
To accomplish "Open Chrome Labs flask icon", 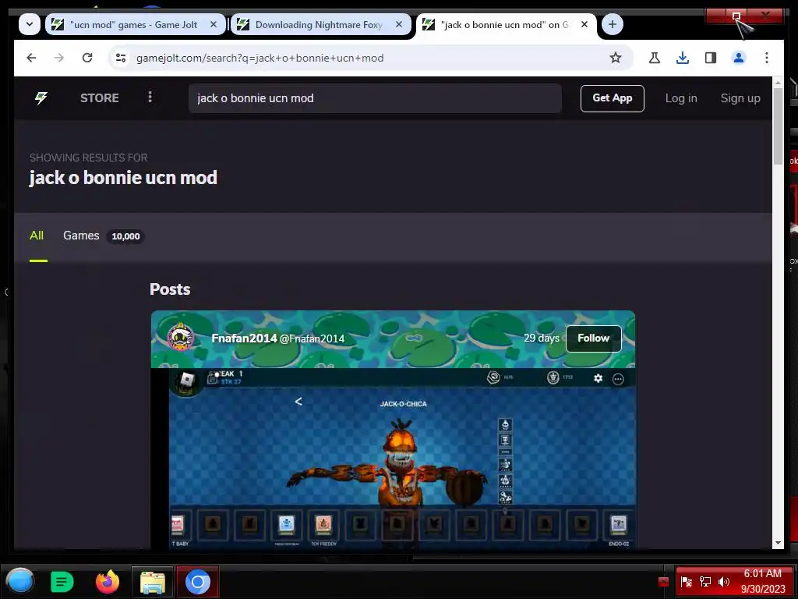I will pos(655,58).
